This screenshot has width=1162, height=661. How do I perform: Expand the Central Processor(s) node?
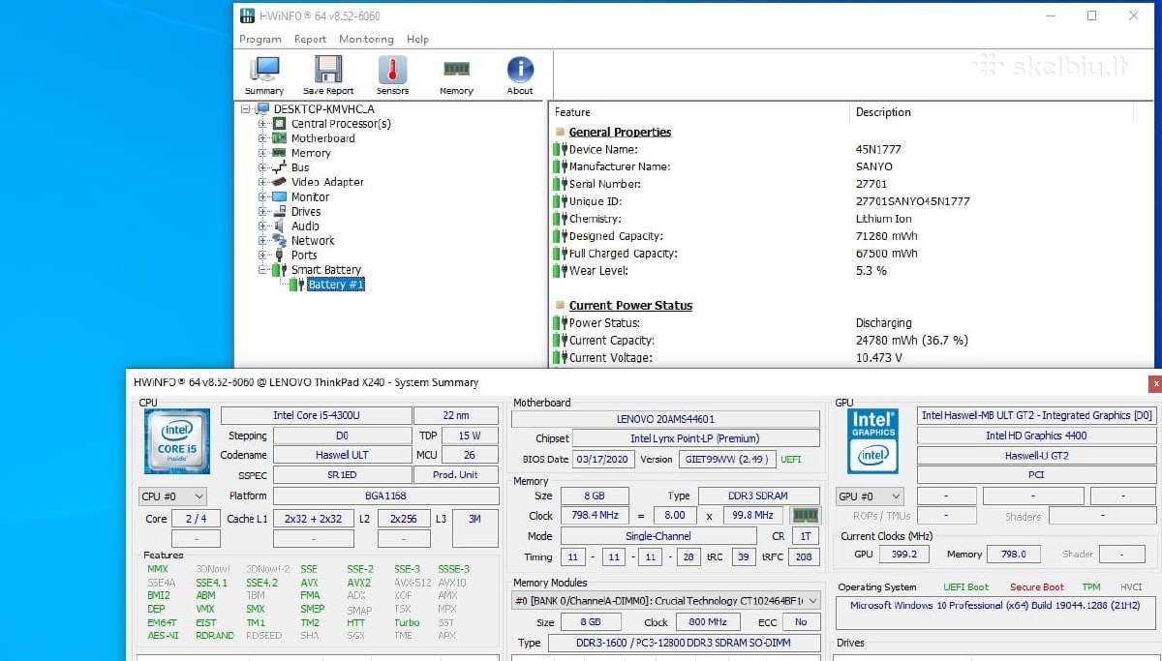click(262, 124)
